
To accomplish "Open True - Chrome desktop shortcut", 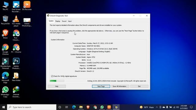I will (16, 35).
